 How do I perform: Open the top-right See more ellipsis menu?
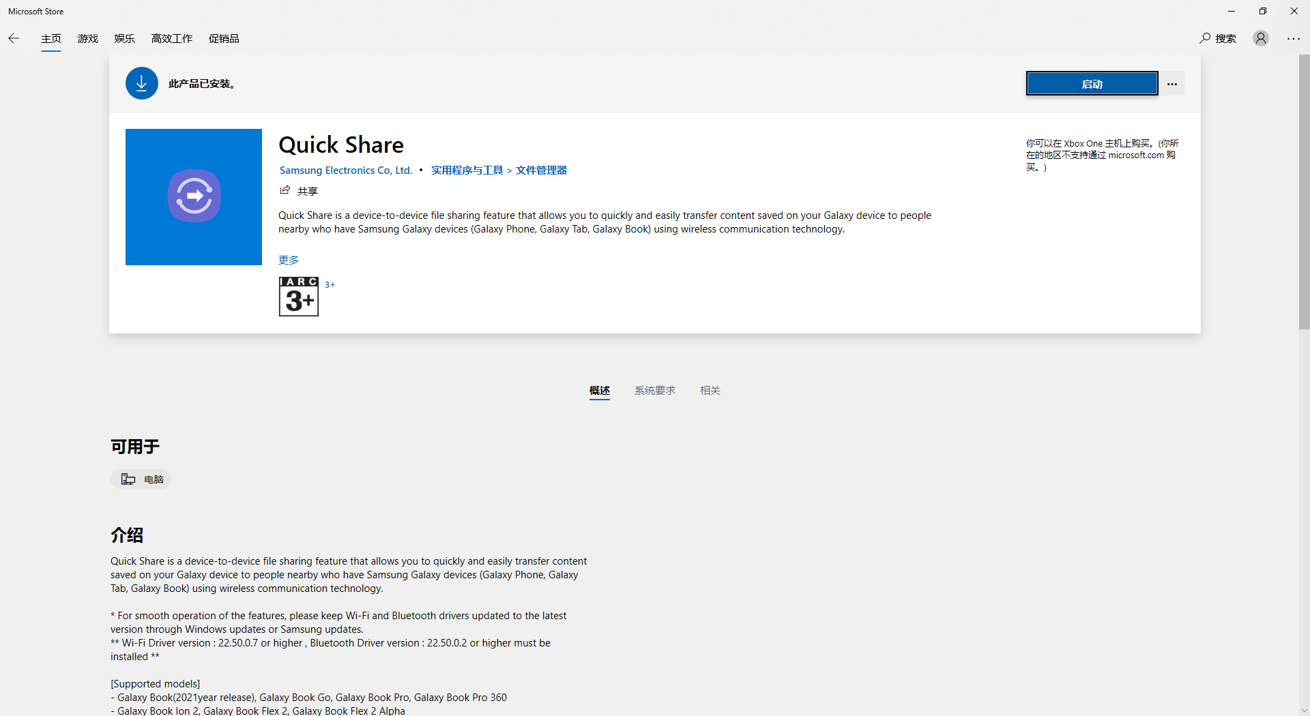tap(1293, 39)
